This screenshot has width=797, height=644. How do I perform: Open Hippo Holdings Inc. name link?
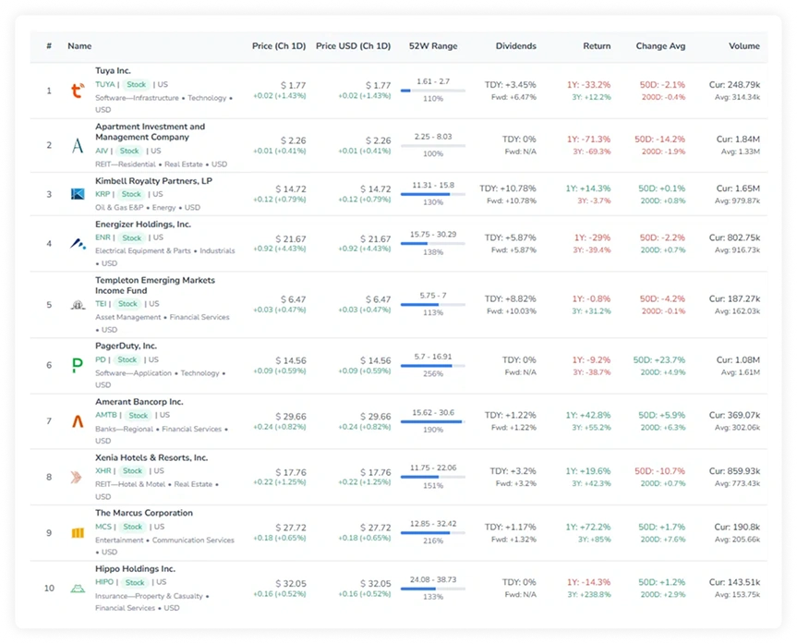tap(135, 569)
